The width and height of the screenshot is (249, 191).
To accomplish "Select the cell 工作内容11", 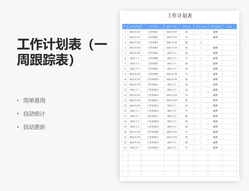I will click(153, 84).
